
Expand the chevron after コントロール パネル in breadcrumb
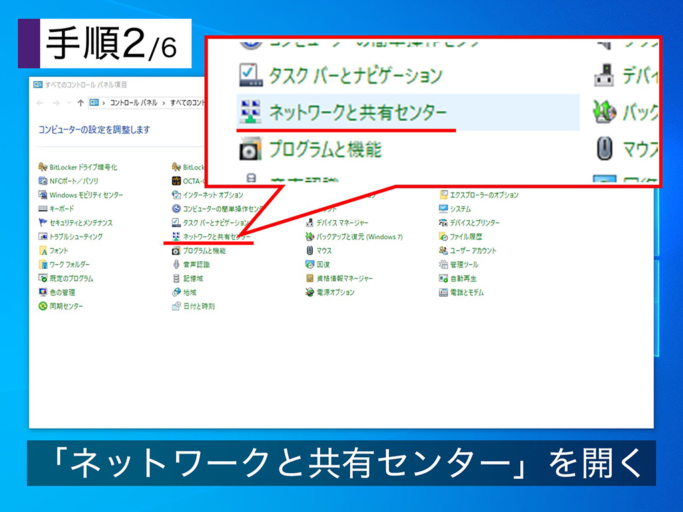tap(163, 103)
